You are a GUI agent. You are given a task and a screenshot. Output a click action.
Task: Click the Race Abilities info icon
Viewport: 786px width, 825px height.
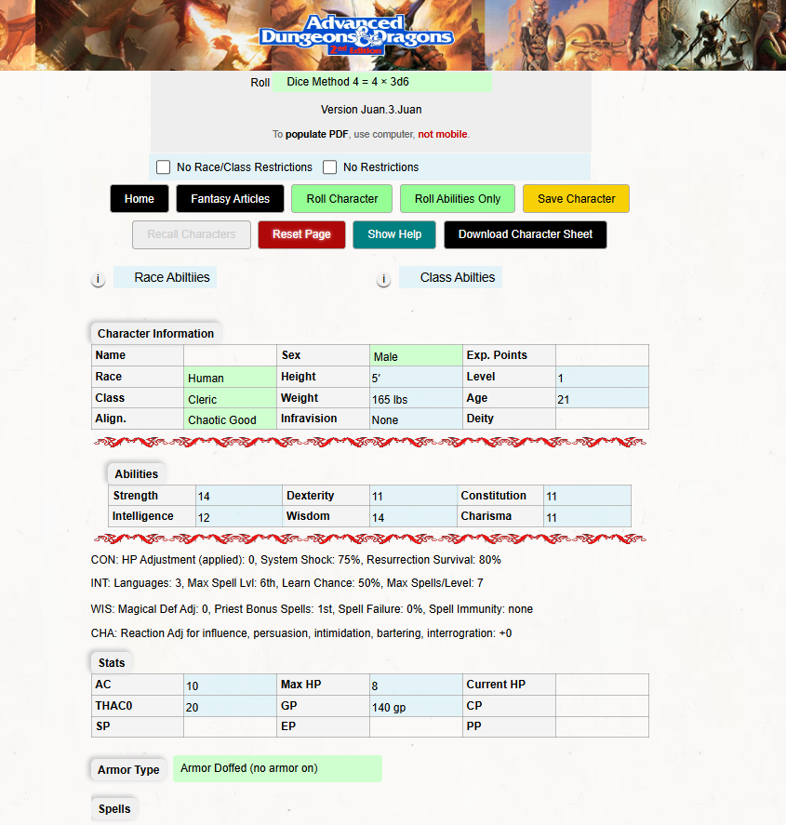[98, 279]
